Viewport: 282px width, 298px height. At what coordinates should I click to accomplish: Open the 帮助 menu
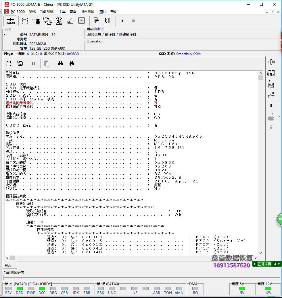point(114,11)
